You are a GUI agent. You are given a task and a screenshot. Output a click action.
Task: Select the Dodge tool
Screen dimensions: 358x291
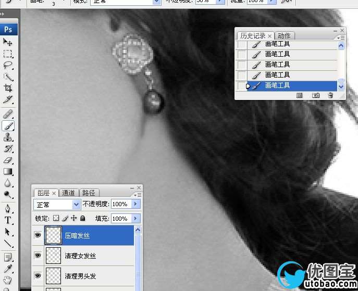click(8, 194)
